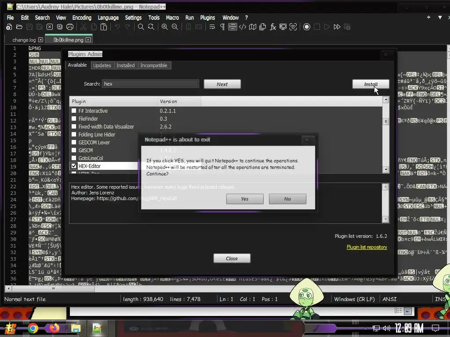450x337 pixels.
Task: Click the monitoring eye toolbar icon
Action: tap(293, 27)
